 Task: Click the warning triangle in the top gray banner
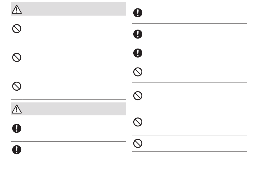pyautogui.click(x=17, y=9)
